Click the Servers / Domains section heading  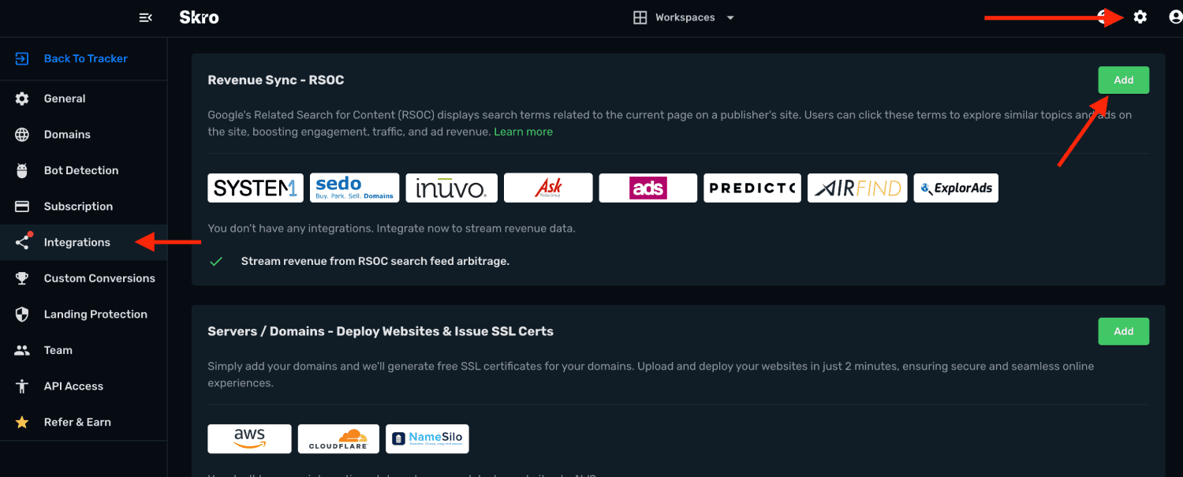point(380,332)
